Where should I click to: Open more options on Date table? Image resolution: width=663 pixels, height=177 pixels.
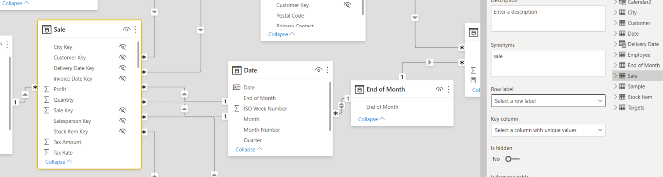coord(327,70)
